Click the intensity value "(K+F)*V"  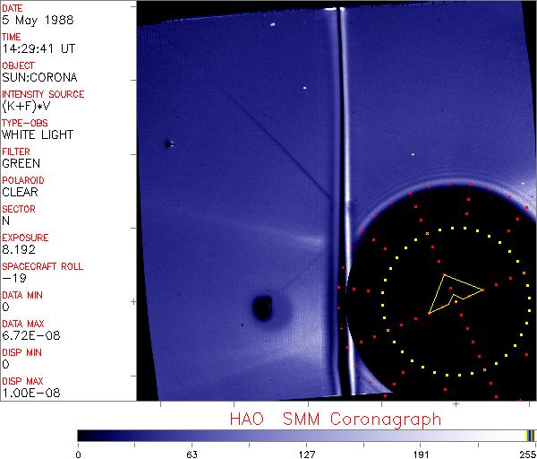pyautogui.click(x=26, y=107)
